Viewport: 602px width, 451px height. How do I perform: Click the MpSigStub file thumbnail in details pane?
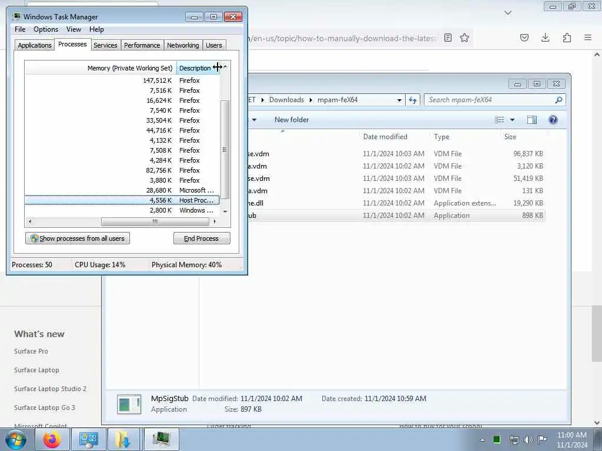click(x=129, y=404)
